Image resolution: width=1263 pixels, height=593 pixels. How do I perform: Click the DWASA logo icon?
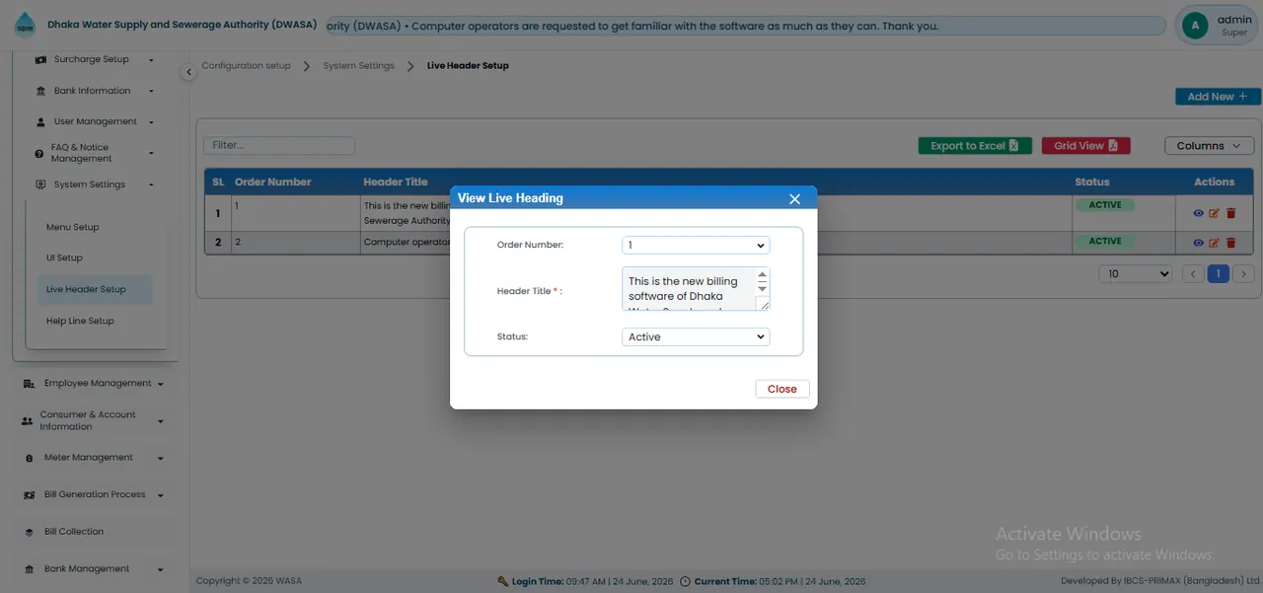pos(25,26)
